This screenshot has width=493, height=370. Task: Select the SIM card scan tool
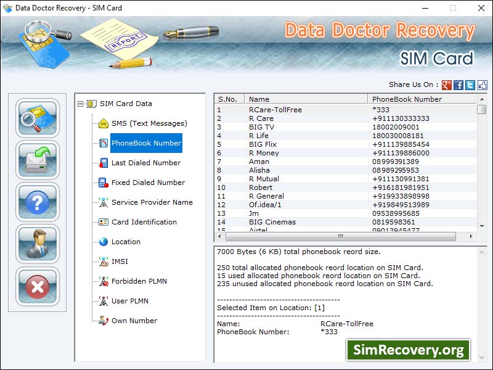pos(37,118)
